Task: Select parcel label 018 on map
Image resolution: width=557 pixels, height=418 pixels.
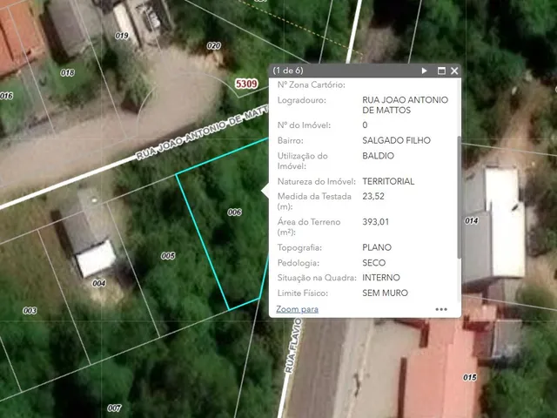Action: click(67, 72)
